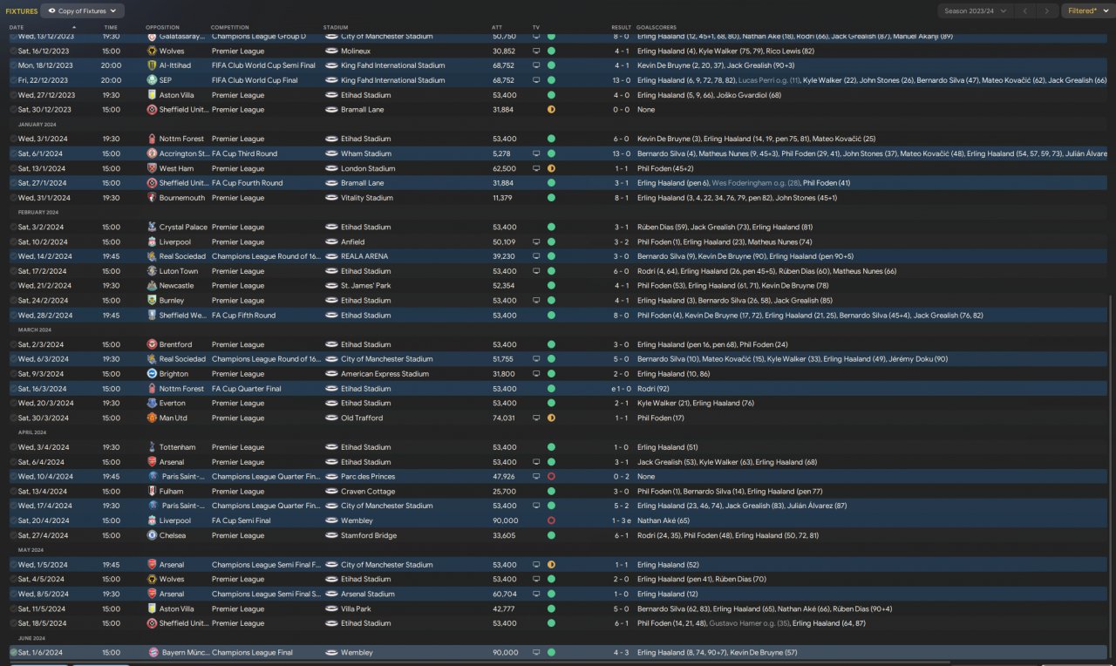
Task: Click the red loss indicator in the 10/4/2024 Paris Saint-Germain row
Action: coord(551,477)
